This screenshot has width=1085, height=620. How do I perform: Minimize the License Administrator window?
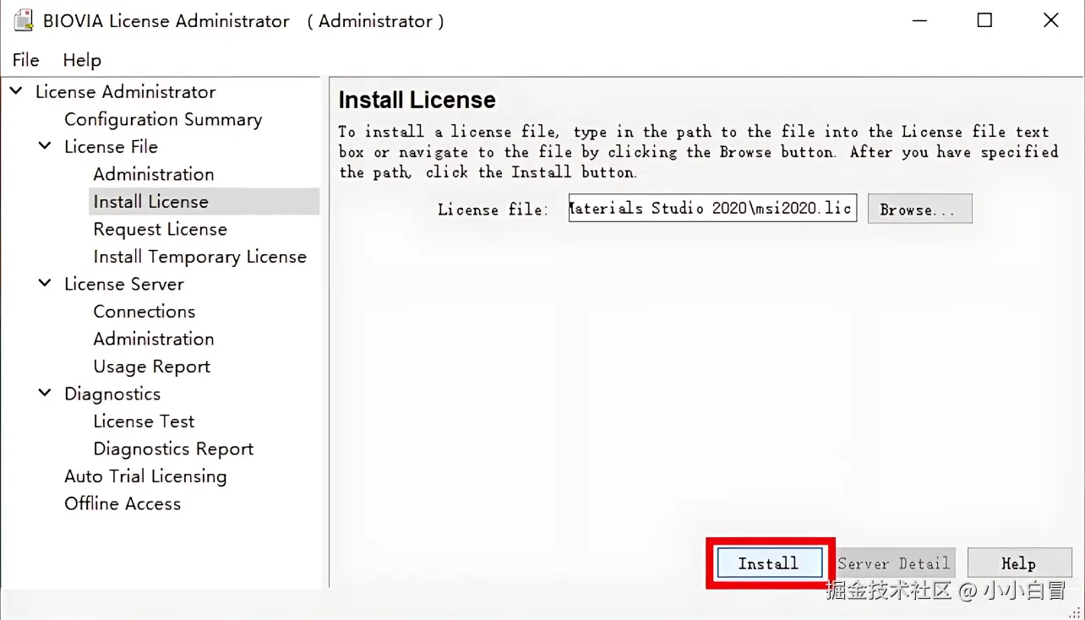(x=919, y=20)
